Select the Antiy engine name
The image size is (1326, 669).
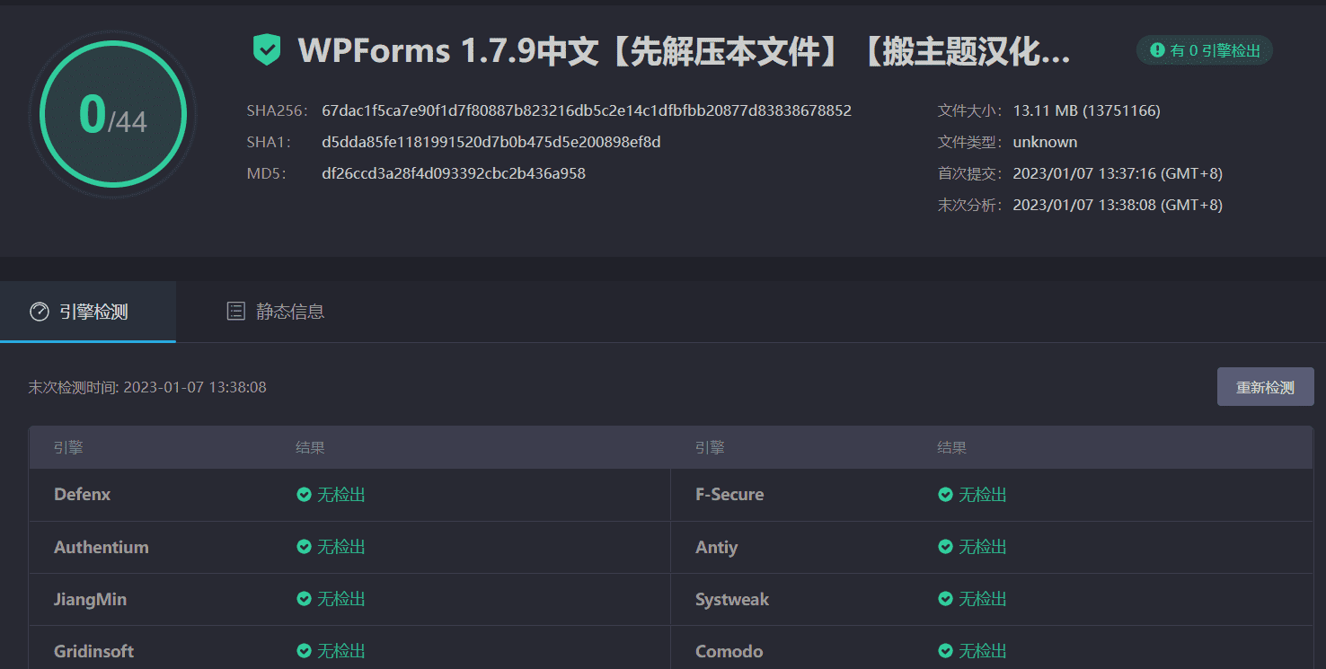[716, 547]
